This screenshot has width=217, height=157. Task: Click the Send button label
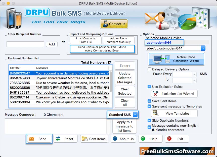(x=42, y=139)
